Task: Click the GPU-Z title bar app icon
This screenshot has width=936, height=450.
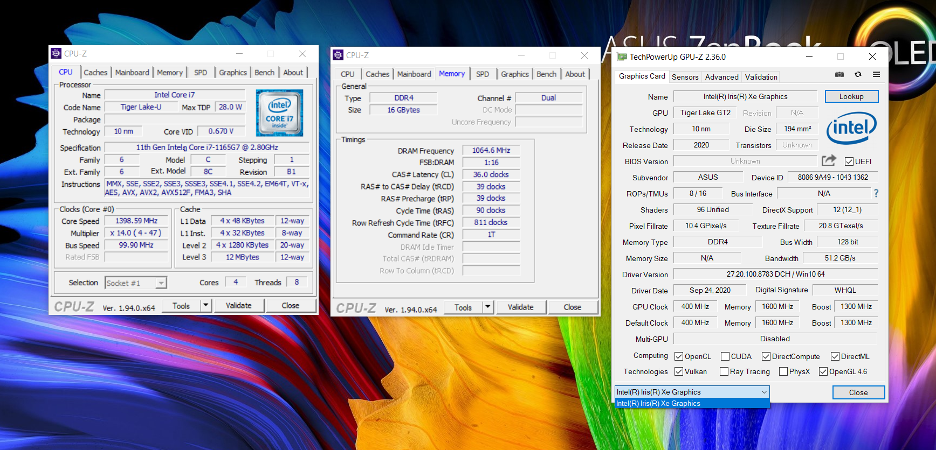Action: (622, 57)
